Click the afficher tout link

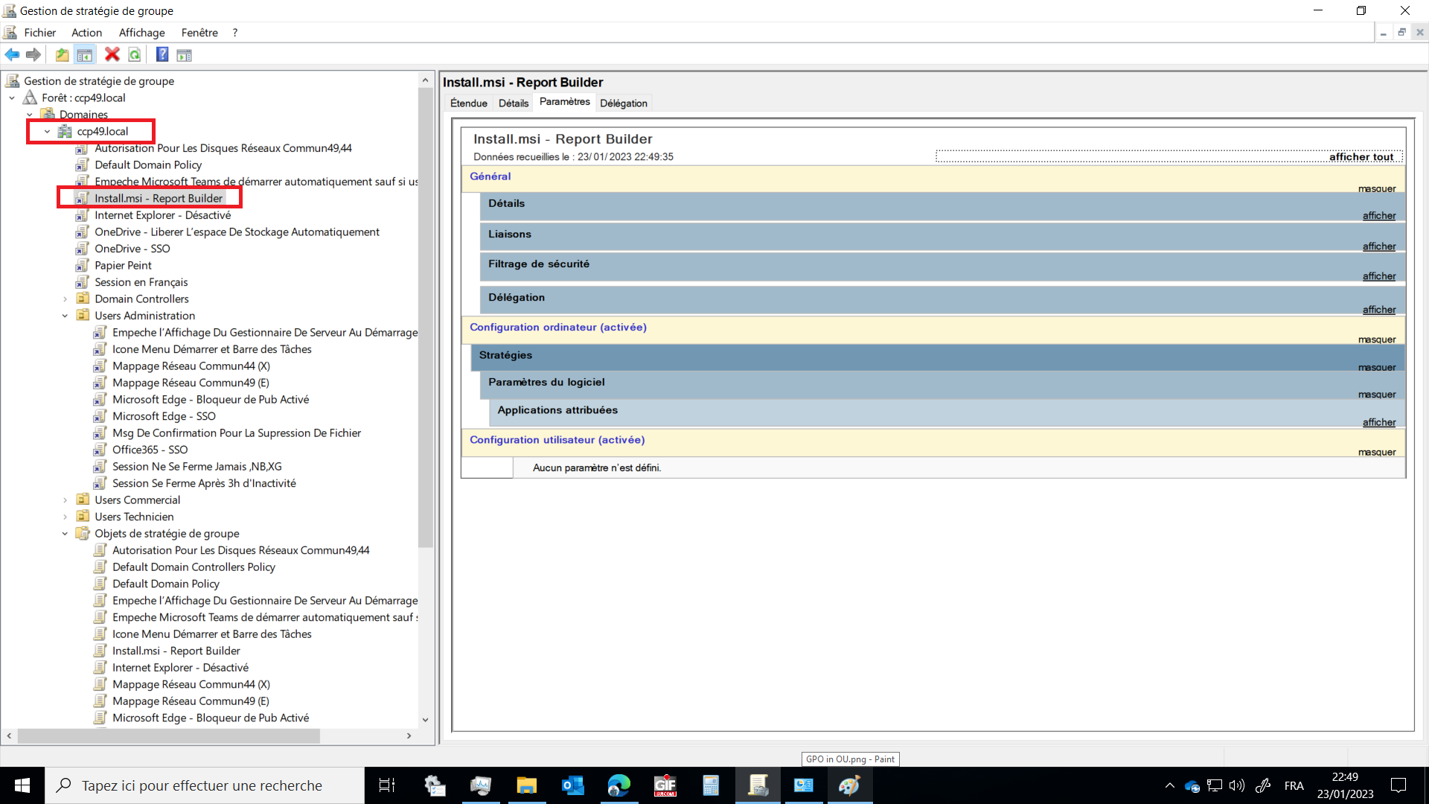1361,157
